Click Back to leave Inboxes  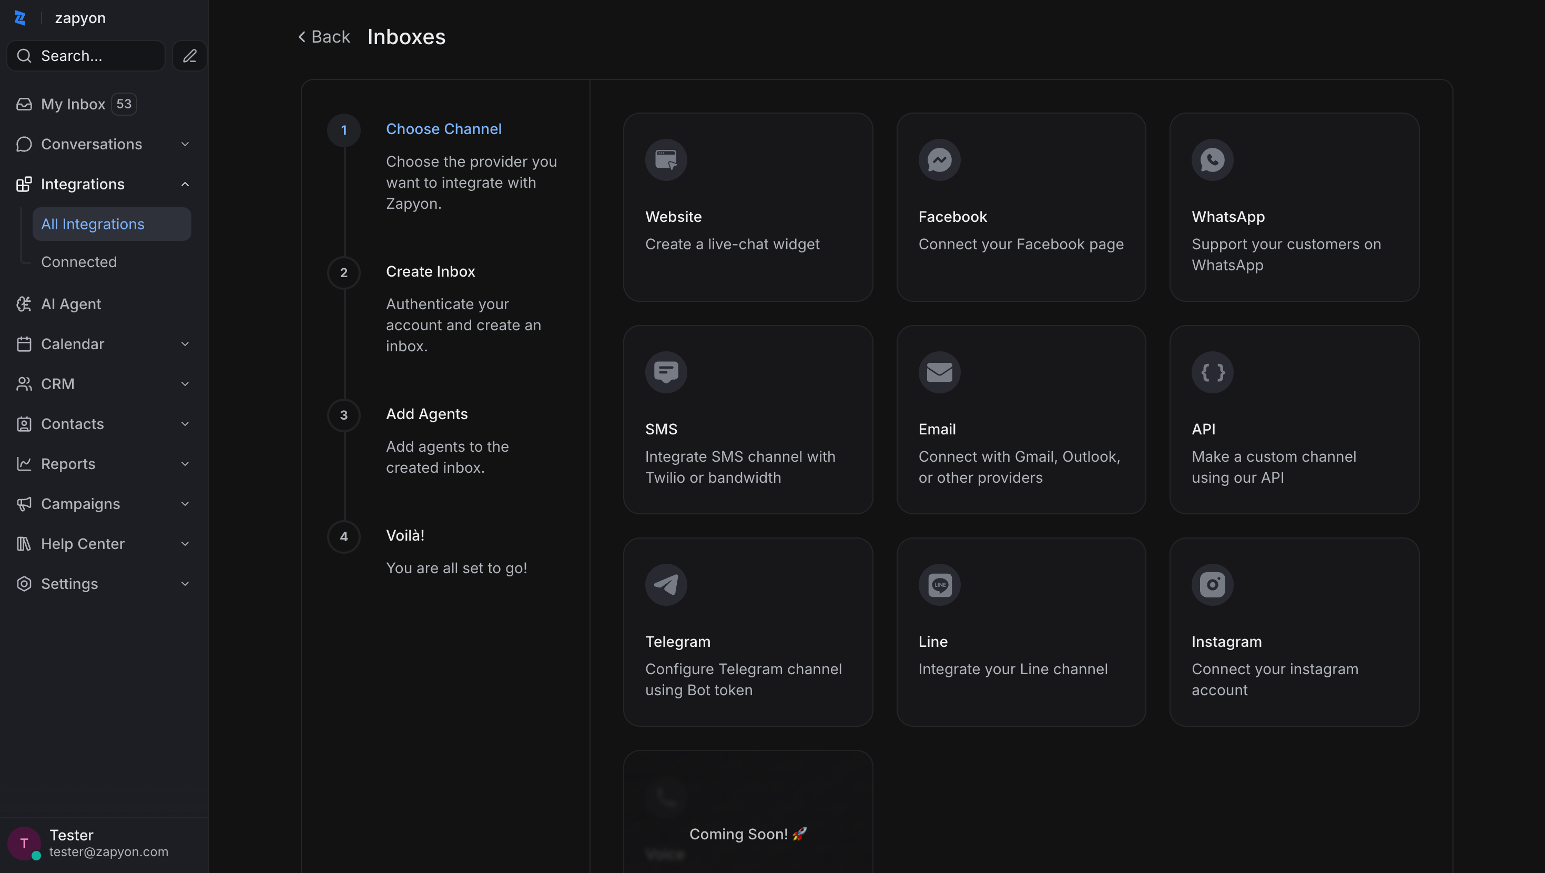[x=324, y=37]
